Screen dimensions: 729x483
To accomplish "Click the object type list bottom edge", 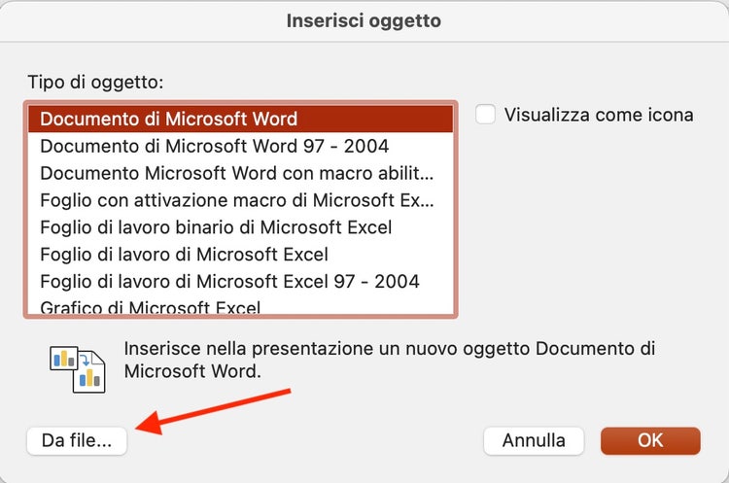I will point(241,316).
